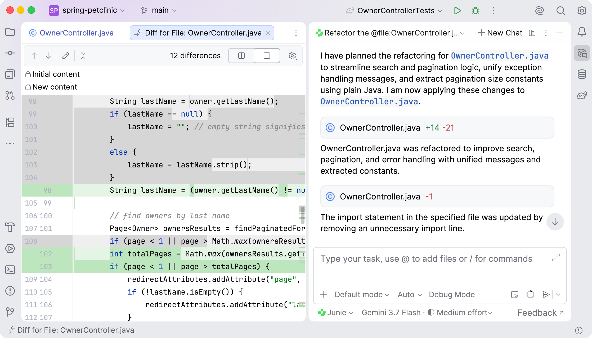592x338 pixels.
Task: Open editor tabs more options menu
Action: pyautogui.click(x=296, y=33)
